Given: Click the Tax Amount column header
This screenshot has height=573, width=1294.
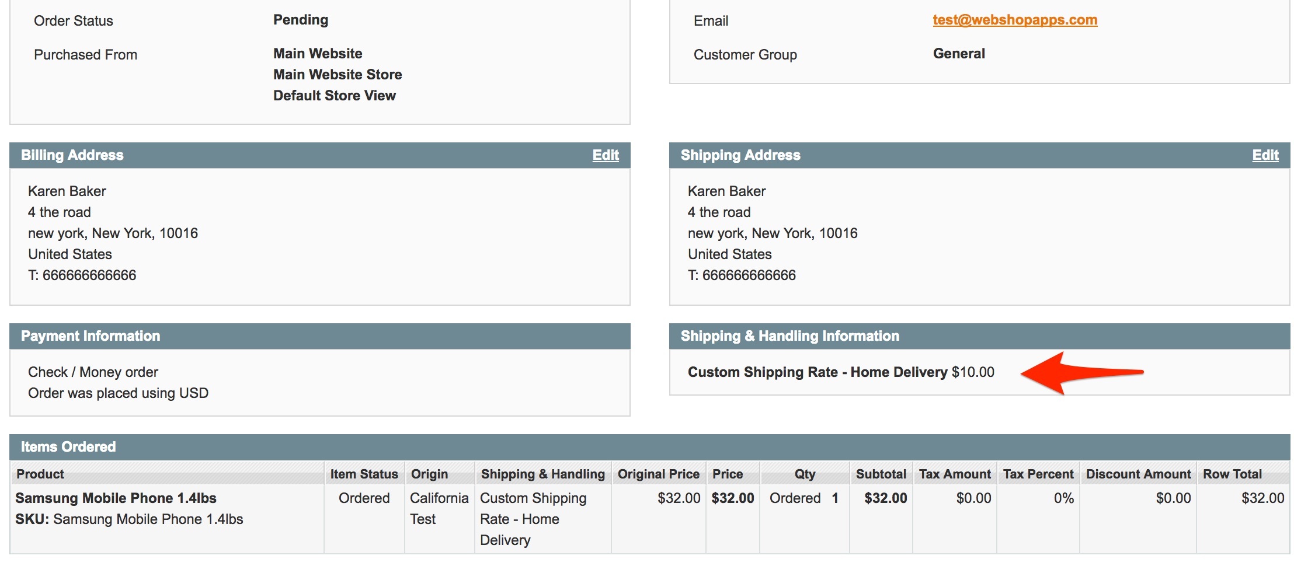Looking at the screenshot, I should tap(955, 474).
